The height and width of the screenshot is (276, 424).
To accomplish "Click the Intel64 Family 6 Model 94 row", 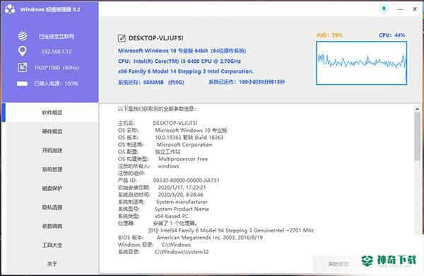I will 231,230.
